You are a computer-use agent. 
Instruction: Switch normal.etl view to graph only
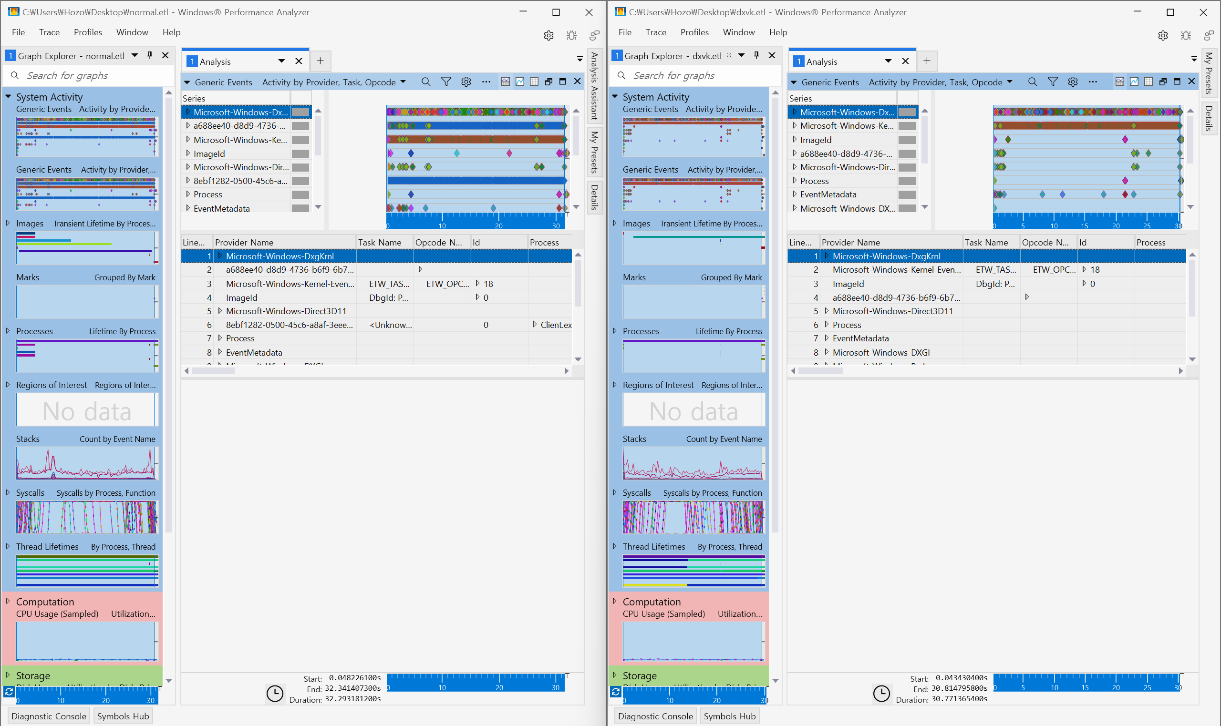[520, 82]
